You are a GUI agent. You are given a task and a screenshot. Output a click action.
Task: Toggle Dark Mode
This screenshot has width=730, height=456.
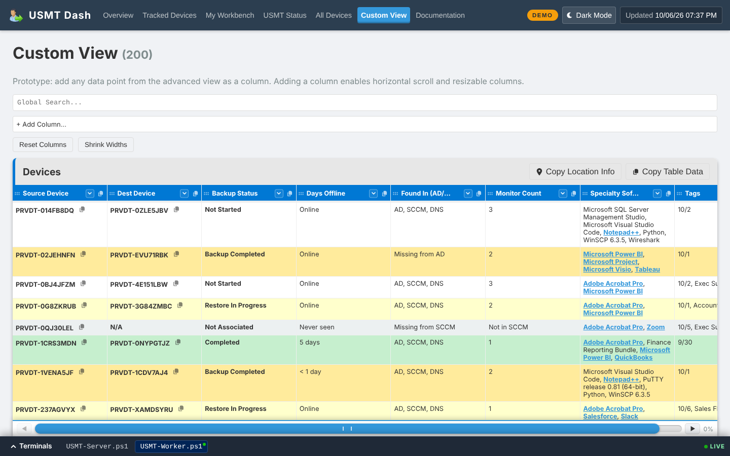point(589,15)
